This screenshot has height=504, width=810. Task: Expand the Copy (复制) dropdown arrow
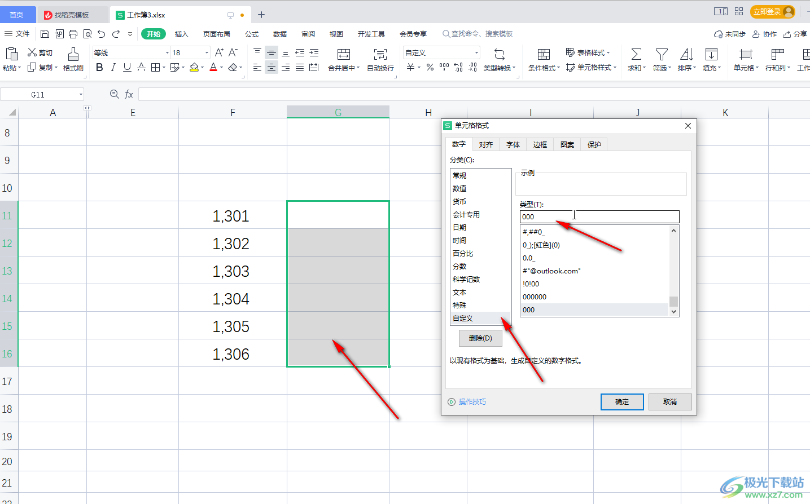click(56, 68)
